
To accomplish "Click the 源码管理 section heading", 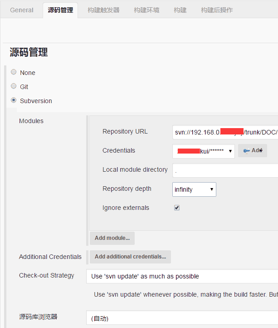I will 29,52.
